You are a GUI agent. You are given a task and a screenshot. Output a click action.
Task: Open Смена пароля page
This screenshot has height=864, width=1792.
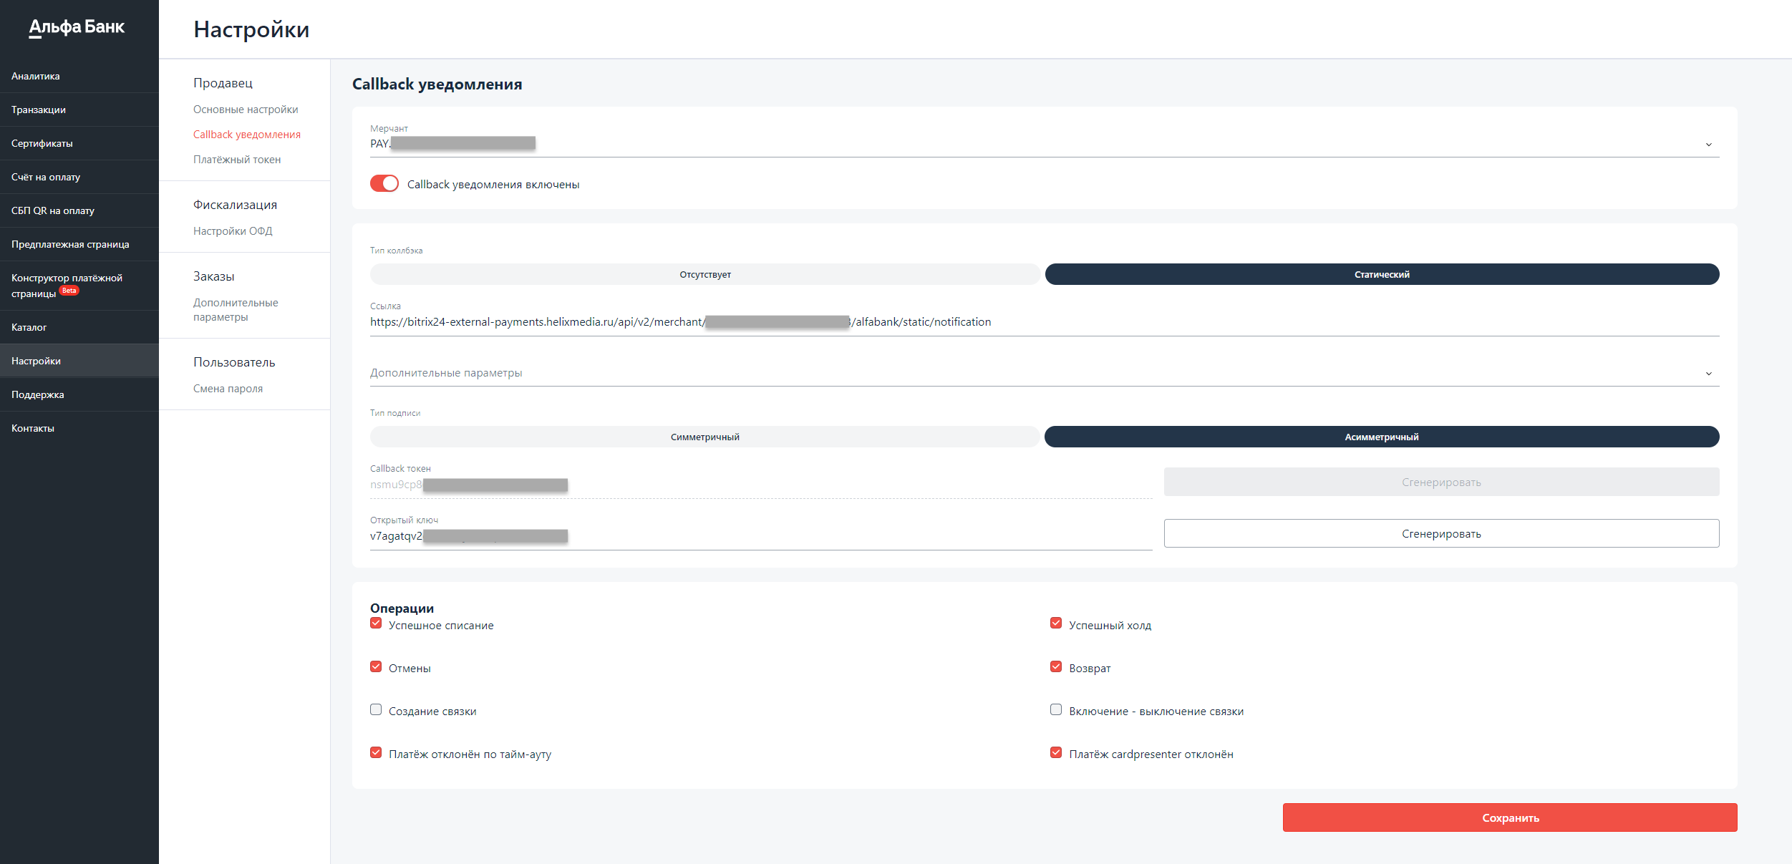coord(228,389)
